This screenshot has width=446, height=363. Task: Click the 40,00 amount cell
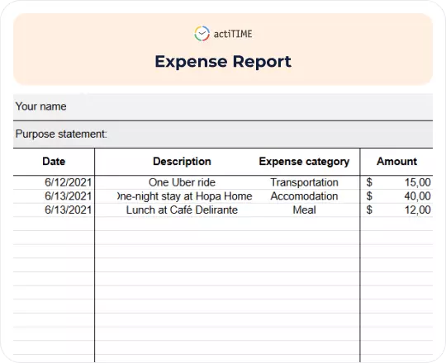click(x=418, y=196)
